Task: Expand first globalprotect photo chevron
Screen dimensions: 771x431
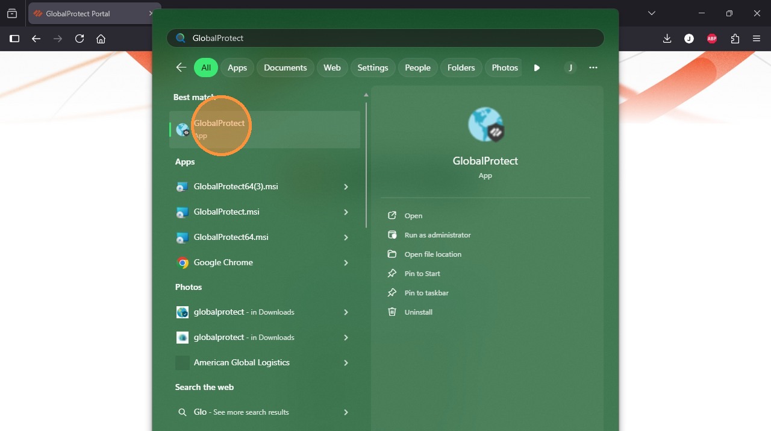Action: point(346,312)
